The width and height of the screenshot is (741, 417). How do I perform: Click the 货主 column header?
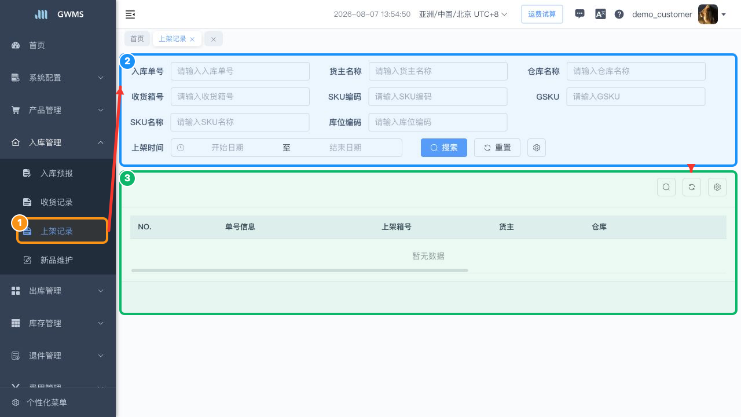coord(507,226)
